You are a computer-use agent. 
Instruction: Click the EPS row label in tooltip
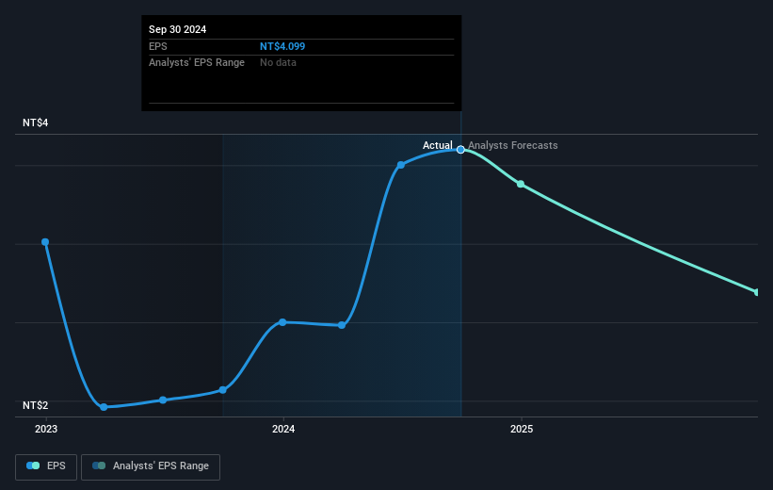coord(158,46)
